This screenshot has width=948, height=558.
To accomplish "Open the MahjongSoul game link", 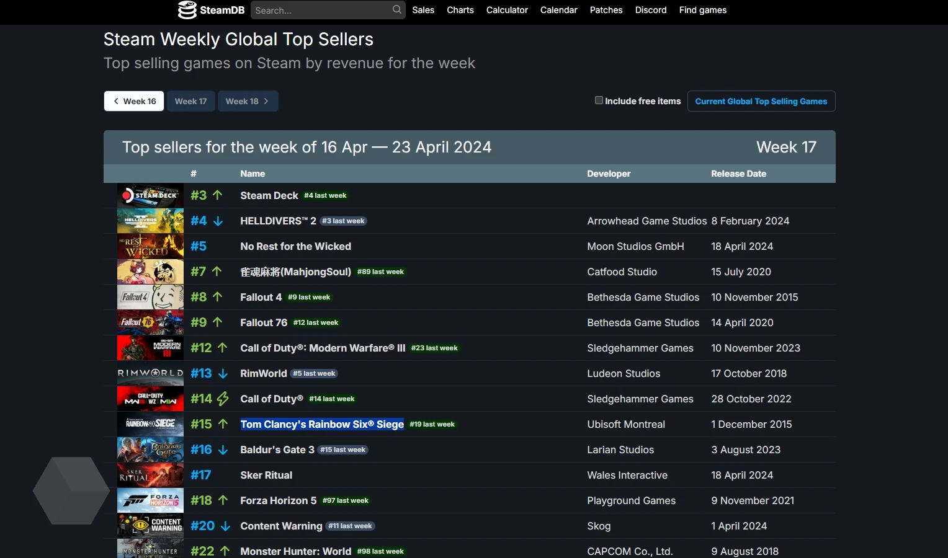I will 295,272.
